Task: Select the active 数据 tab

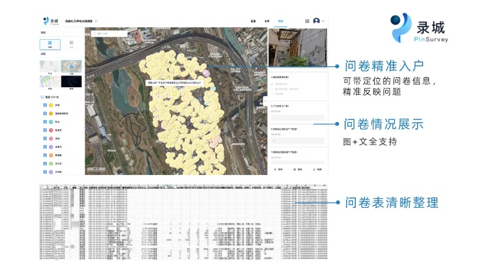Action: point(280,21)
